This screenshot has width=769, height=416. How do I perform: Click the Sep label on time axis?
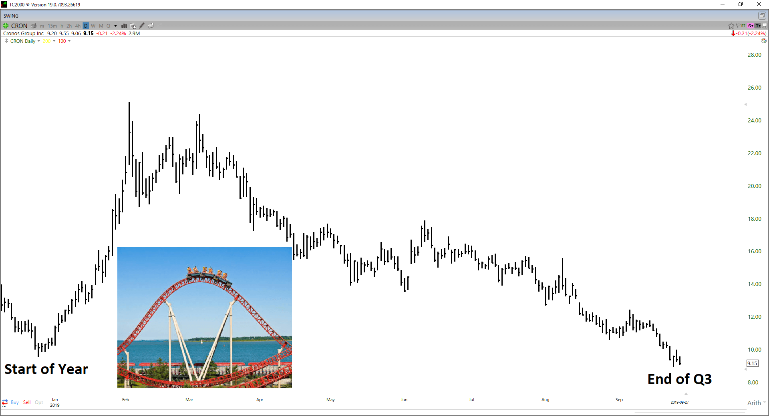(x=619, y=400)
